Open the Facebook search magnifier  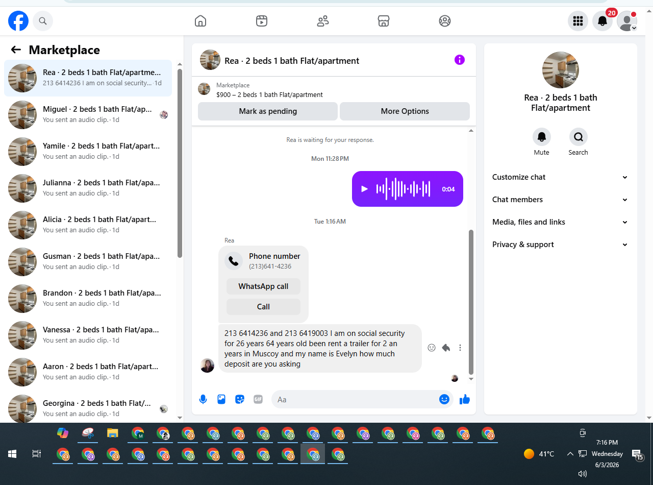[x=43, y=21]
